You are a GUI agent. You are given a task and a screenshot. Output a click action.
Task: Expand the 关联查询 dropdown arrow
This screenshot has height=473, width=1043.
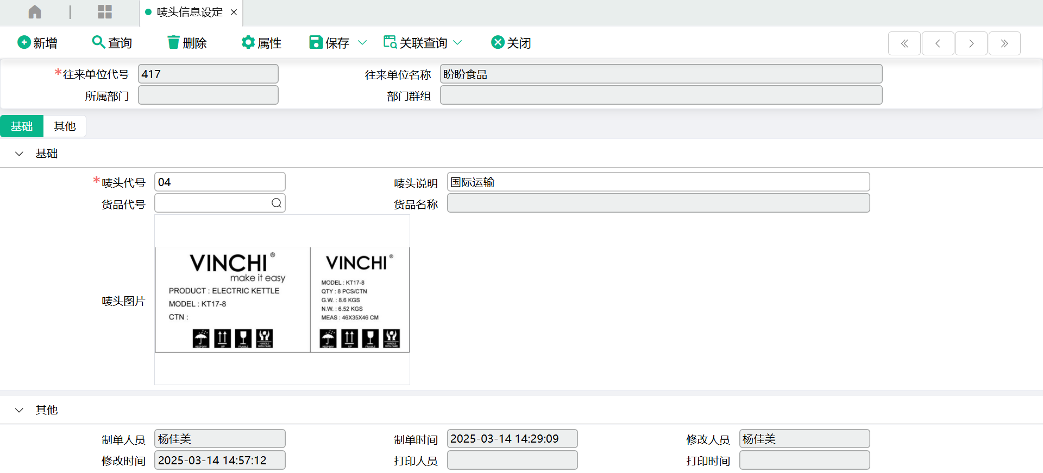(x=457, y=43)
